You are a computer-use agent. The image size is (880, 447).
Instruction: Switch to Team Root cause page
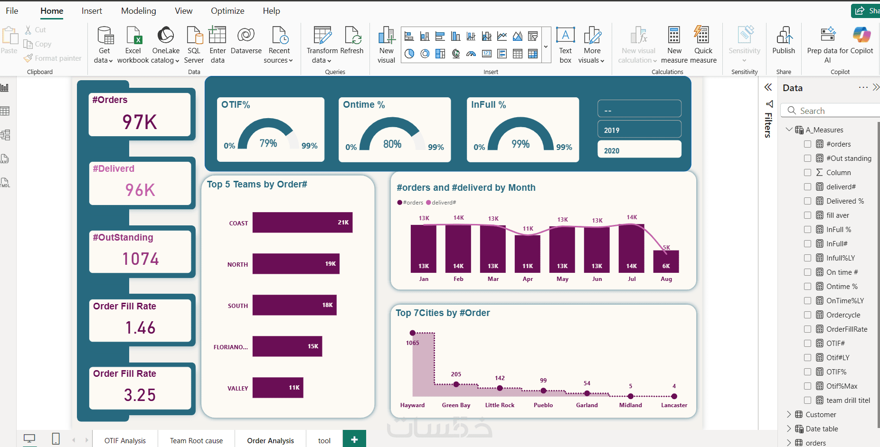196,440
